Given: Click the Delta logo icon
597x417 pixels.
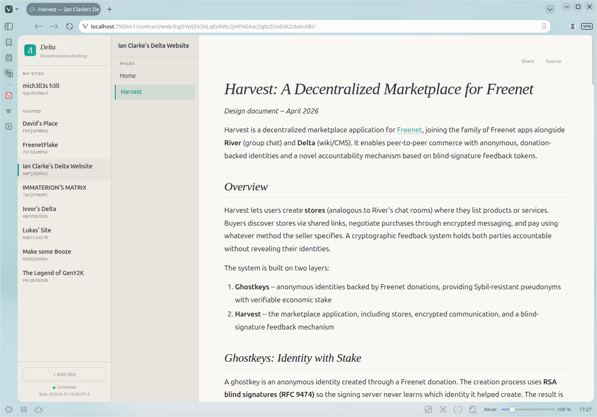Looking at the screenshot, I should [x=30, y=50].
